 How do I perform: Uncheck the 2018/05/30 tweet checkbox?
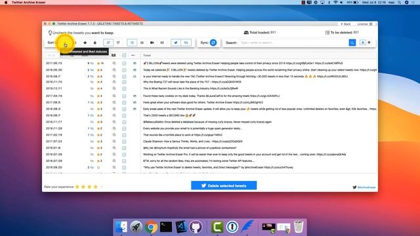coord(124,70)
